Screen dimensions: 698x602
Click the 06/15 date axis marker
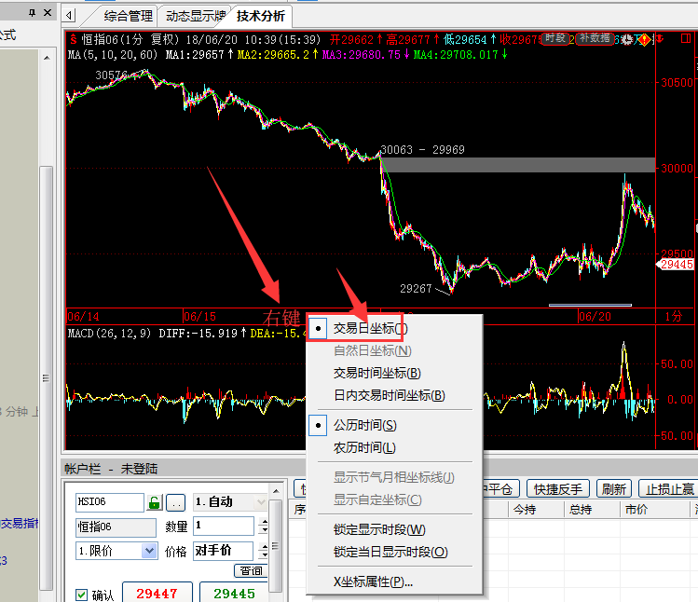click(199, 317)
